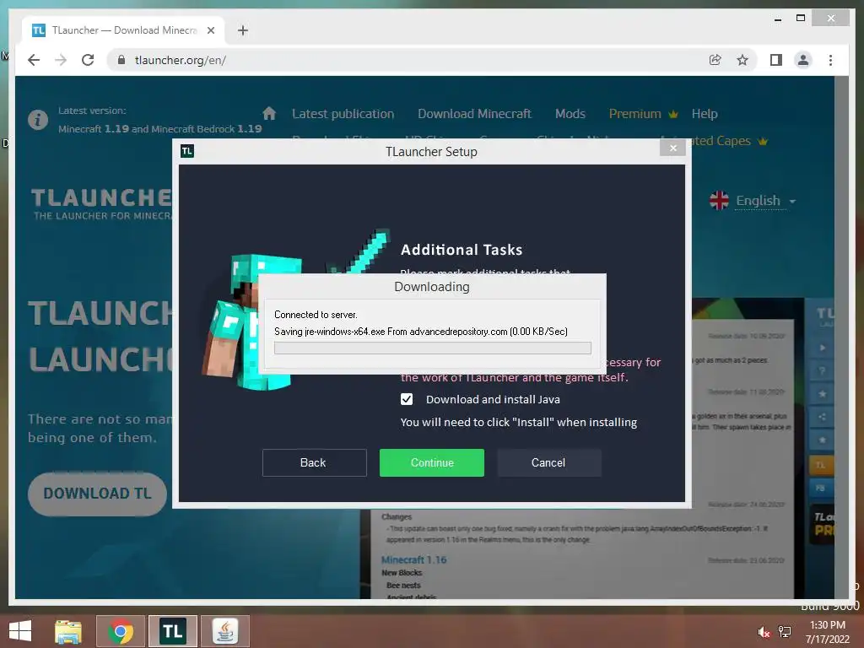The image size is (864, 648).
Task: Click the Premium crown icon
Action: 672,114
